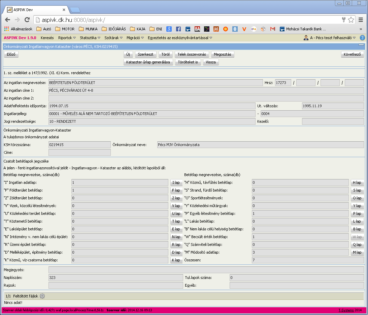
Task: Click the Hrsz field containing 17273
Action: pyautogui.click(x=283, y=83)
